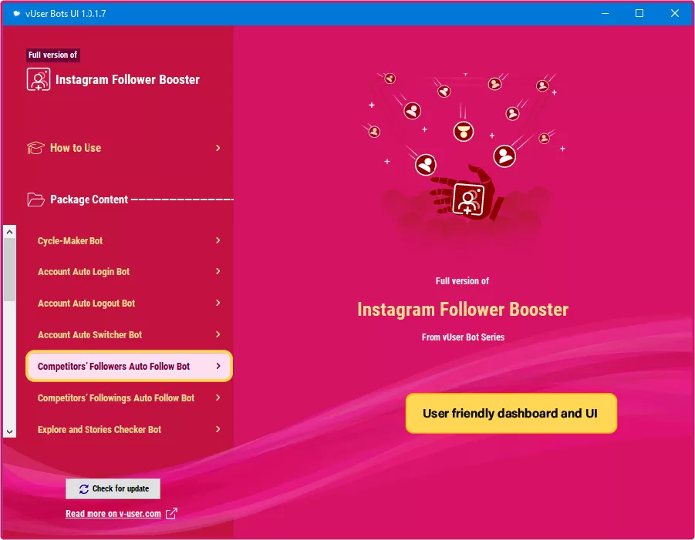Click the large Instagram Follower Booster heading
Image resolution: width=695 pixels, height=540 pixels.
tap(463, 310)
